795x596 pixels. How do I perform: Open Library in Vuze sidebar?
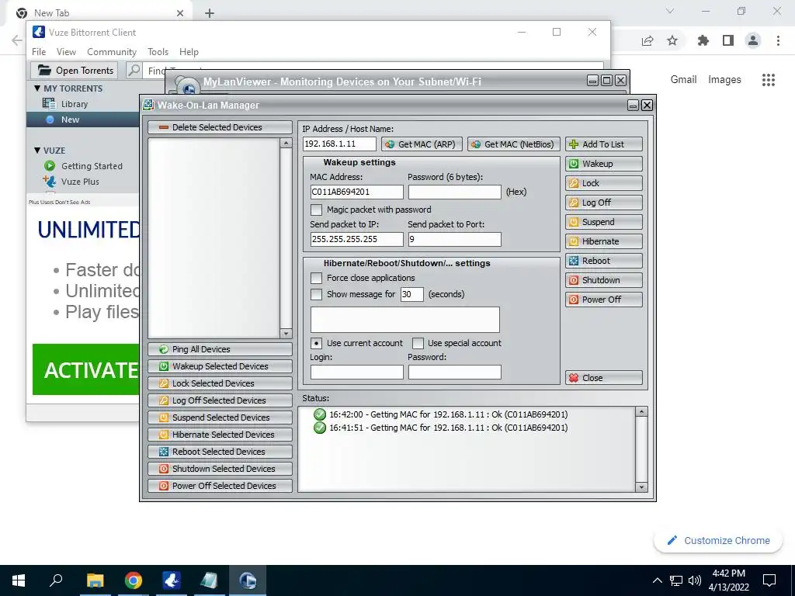coord(74,104)
